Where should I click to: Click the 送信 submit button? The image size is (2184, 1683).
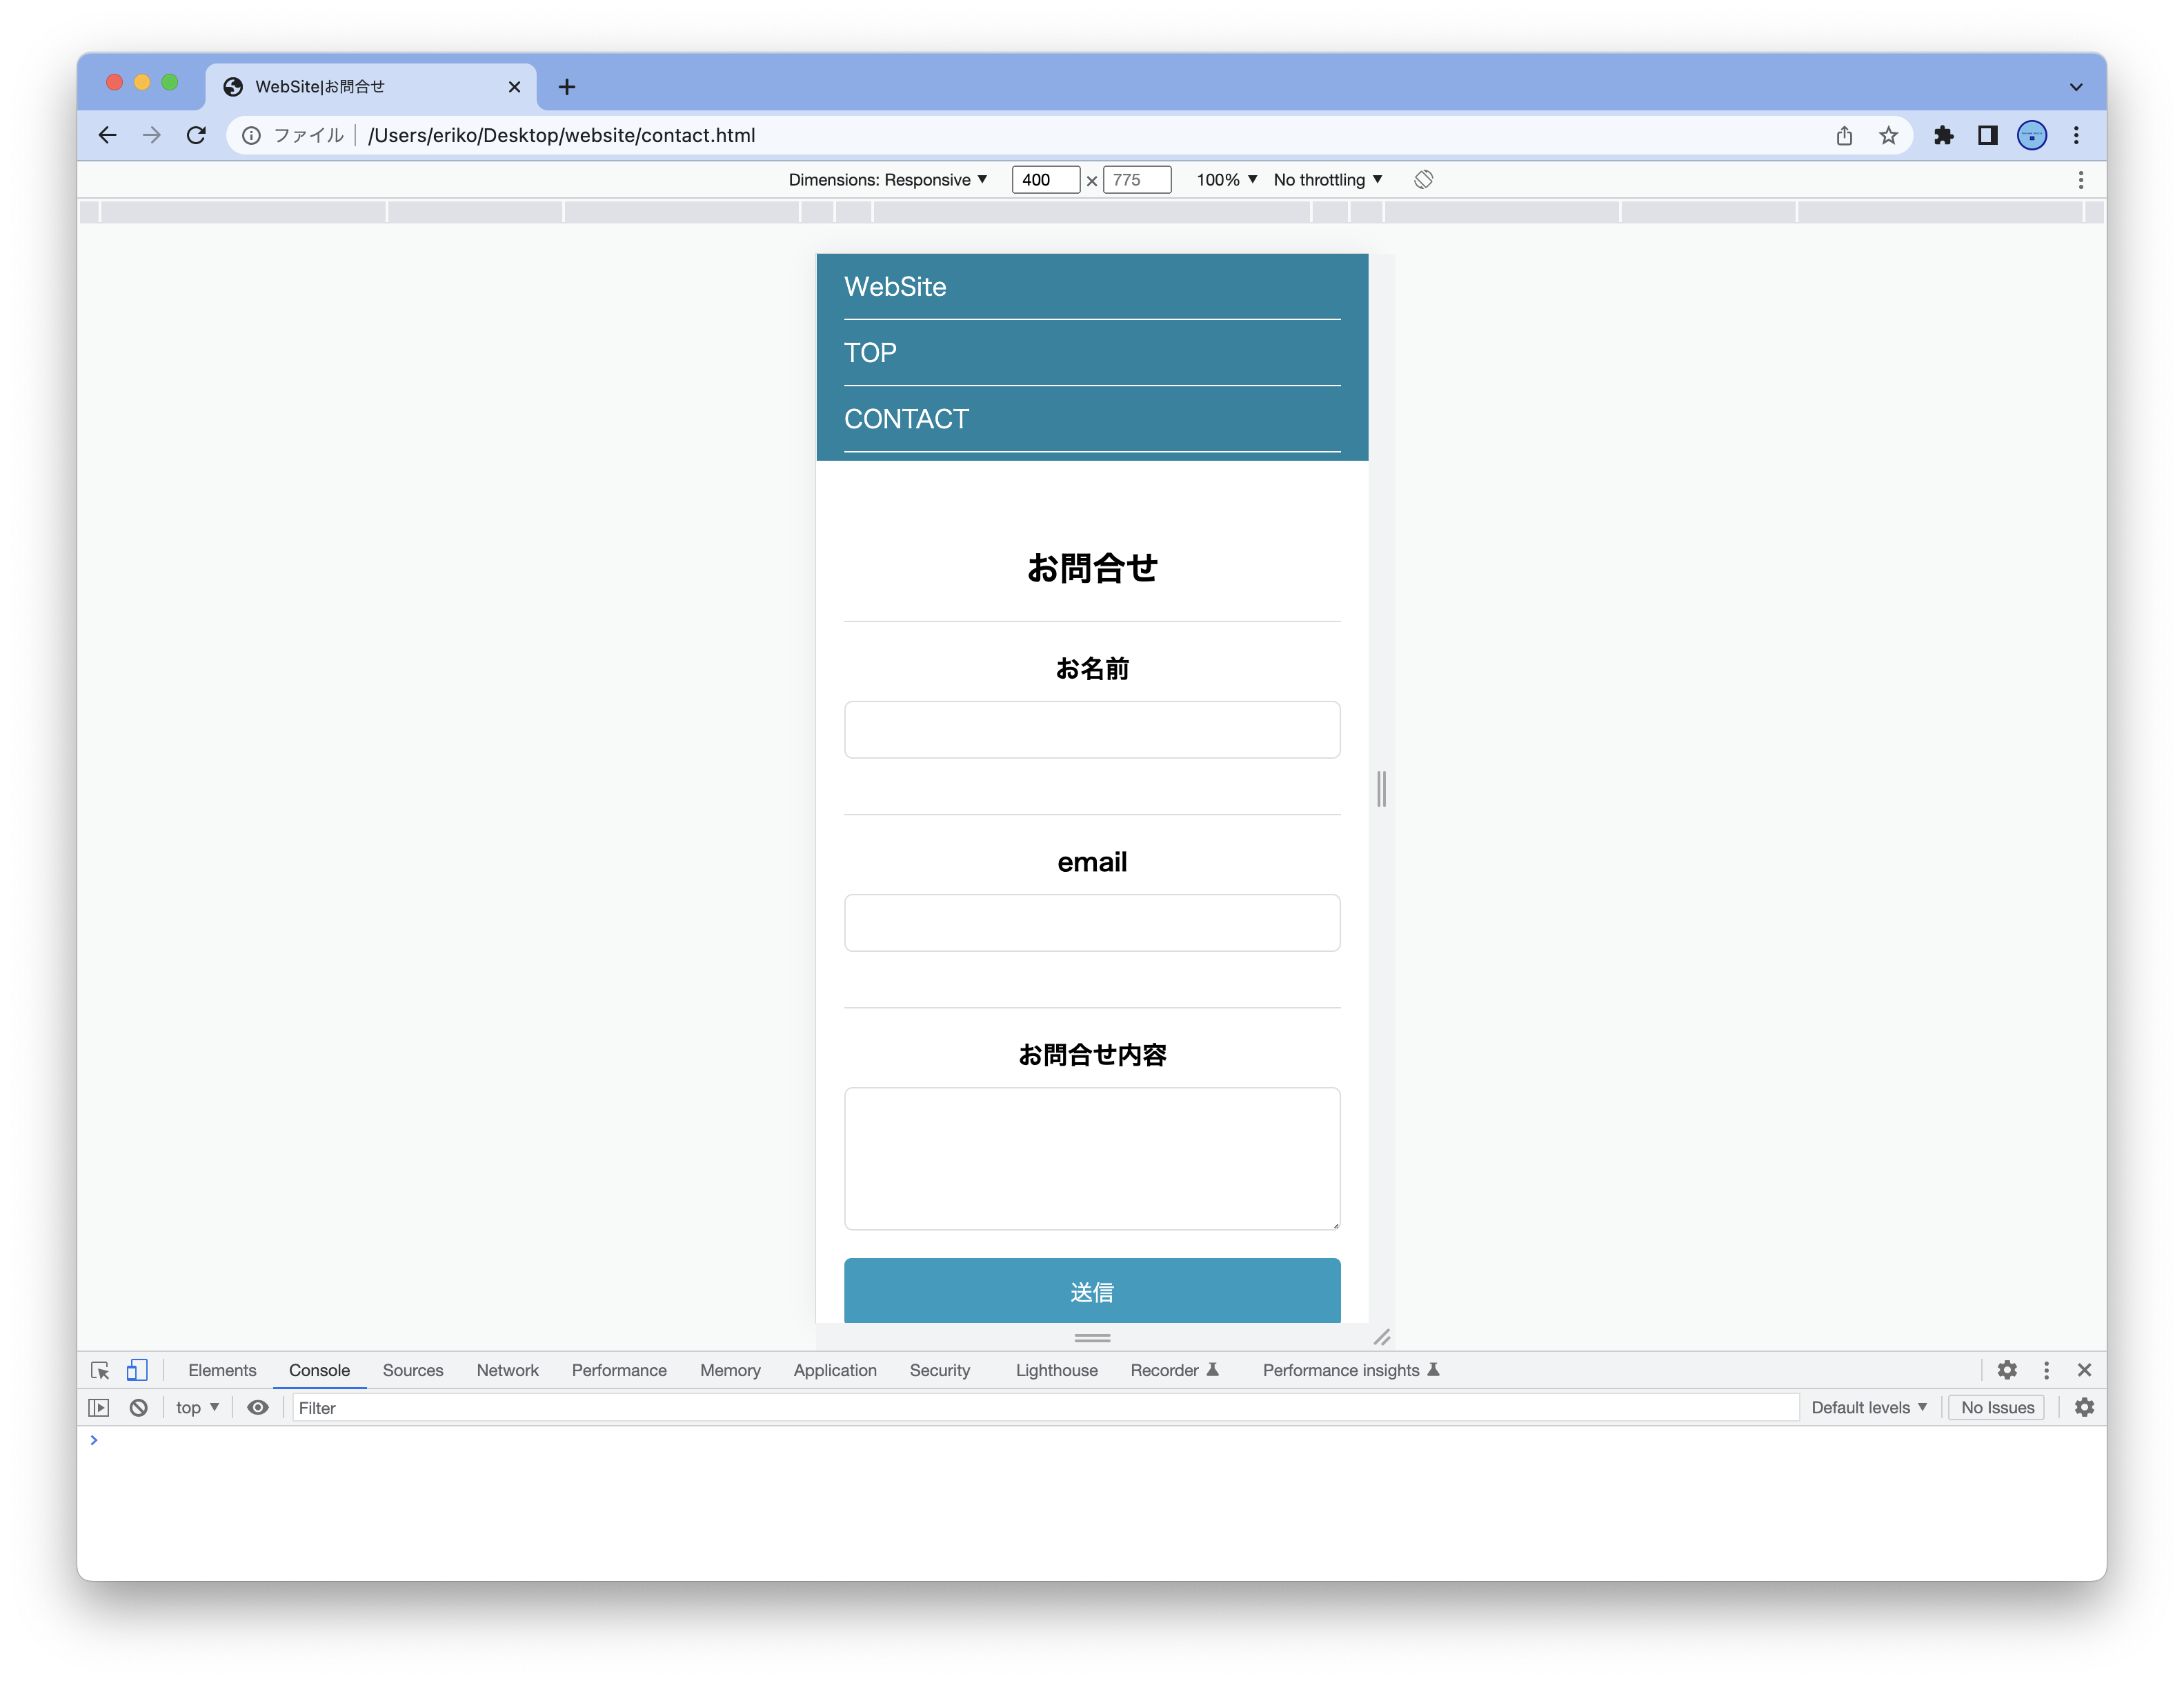tap(1092, 1291)
